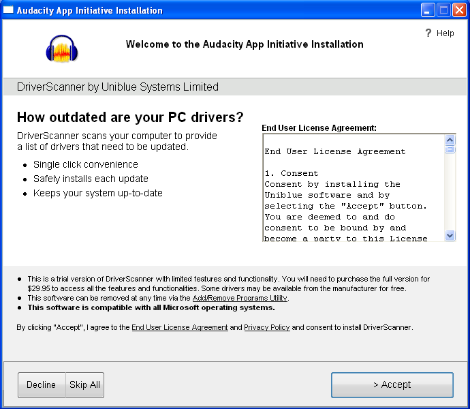Image resolution: width=470 pixels, height=409 pixels.
Task: Click the 'How outdated are your PC drivers?' heading
Action: (130, 117)
